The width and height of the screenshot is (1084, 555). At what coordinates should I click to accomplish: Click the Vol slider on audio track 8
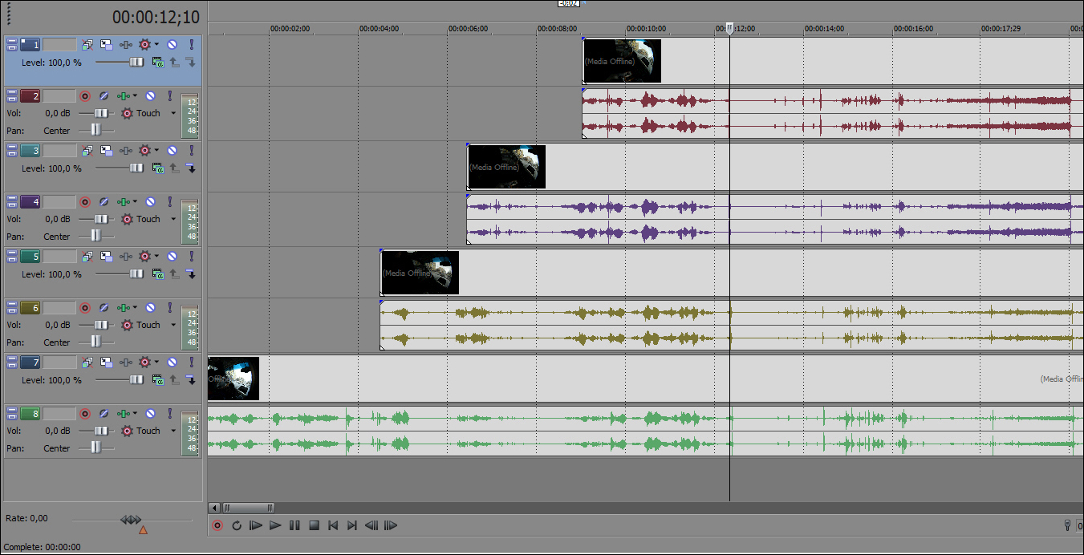click(101, 431)
